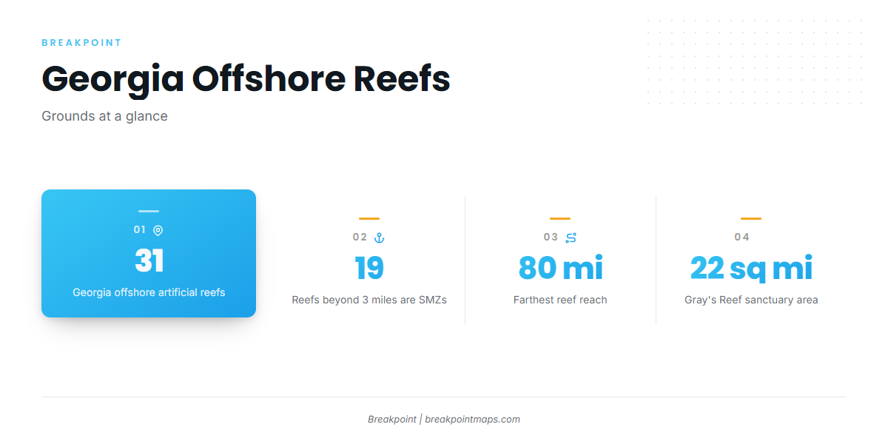Screen dimensions: 888x444
Task: Click the anchor icon beside 02
Action: coord(380,238)
